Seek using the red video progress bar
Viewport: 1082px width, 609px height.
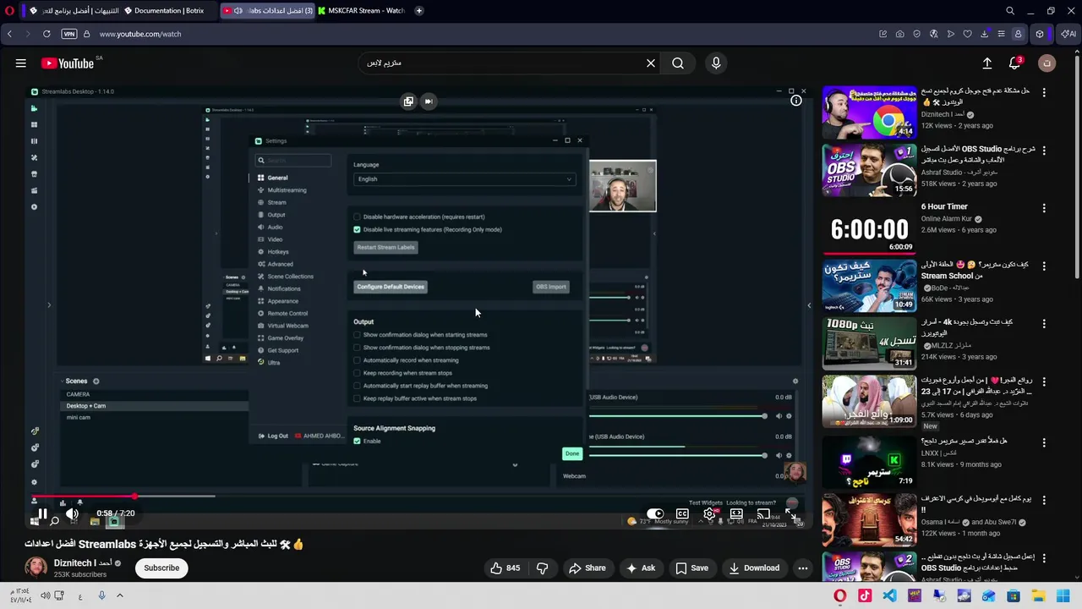[x=84, y=497]
